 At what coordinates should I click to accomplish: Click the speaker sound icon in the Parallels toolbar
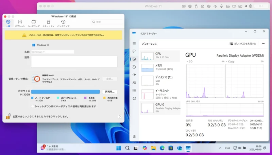pos(215,6)
